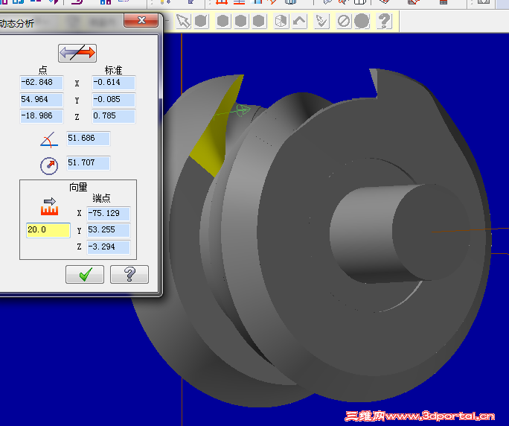Click the reverse direction arrow button
The width and height of the screenshot is (509, 426).
point(77,53)
